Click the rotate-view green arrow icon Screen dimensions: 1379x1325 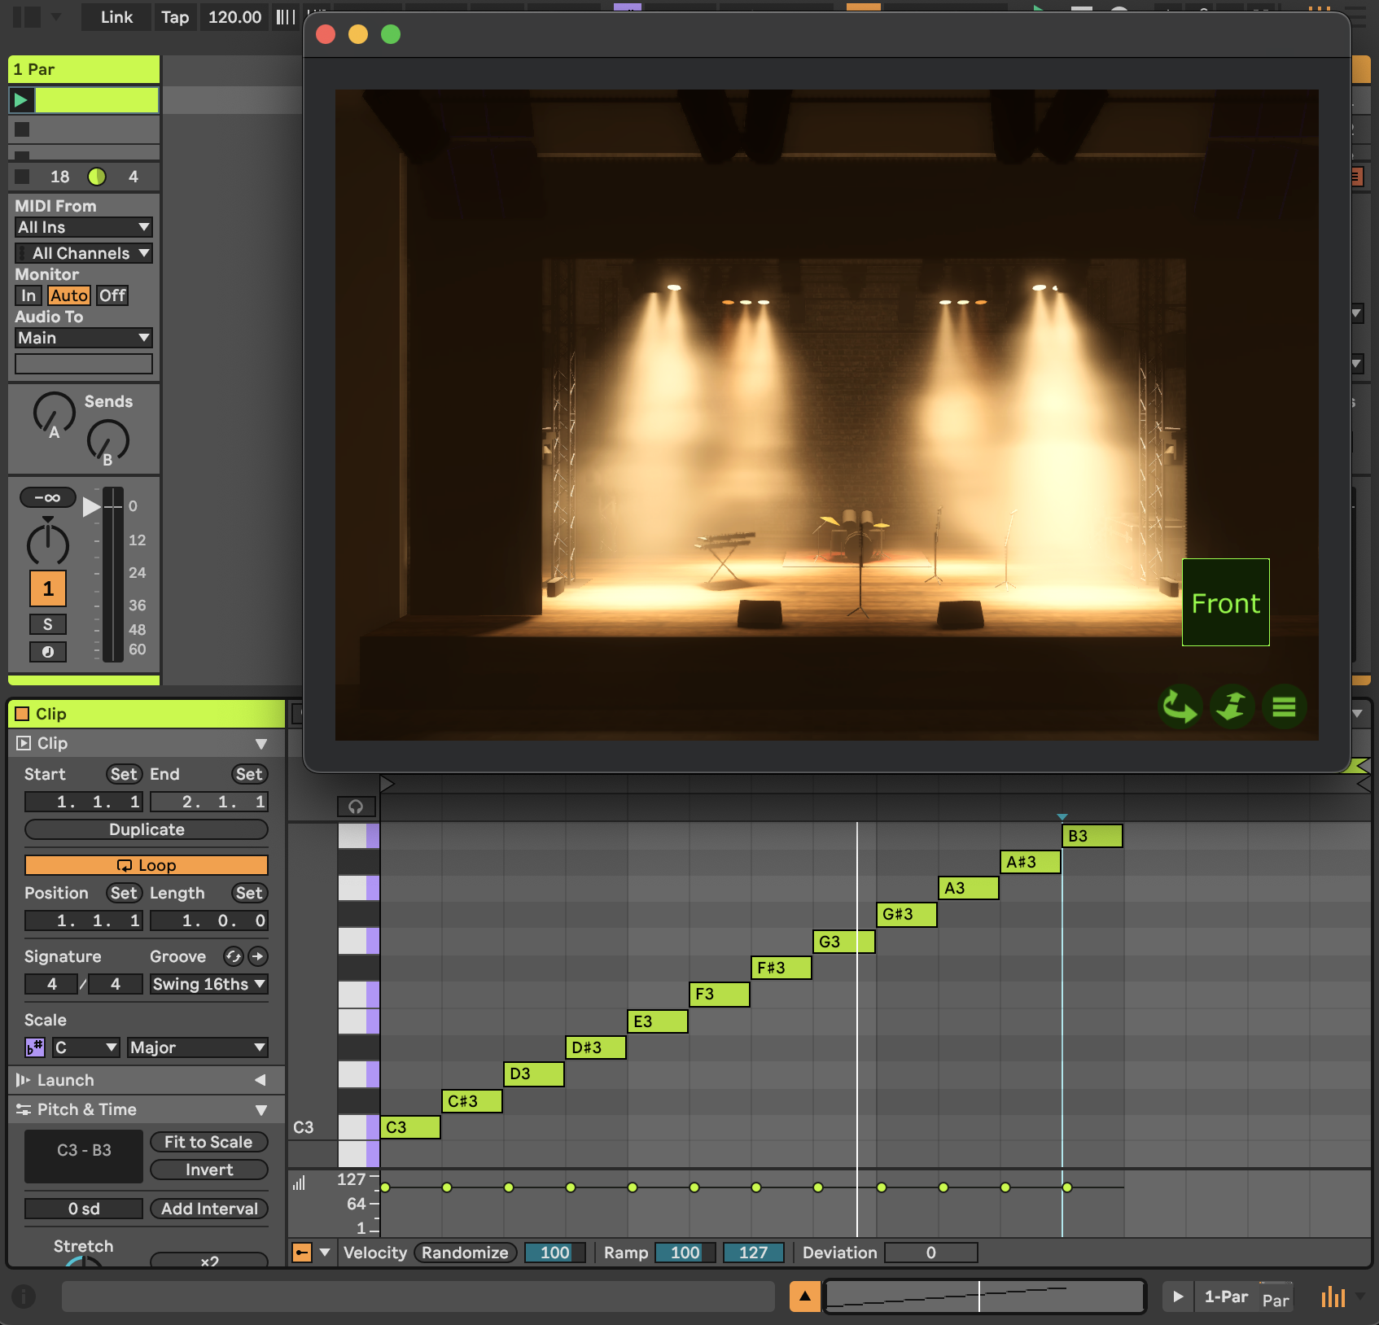click(1180, 706)
